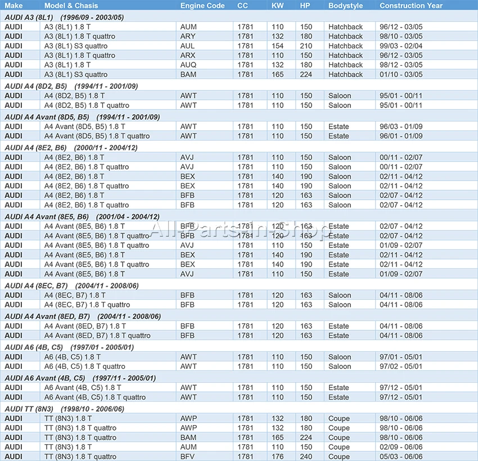Click 'A3 (8L1) S3 quattro' in the AUL row
The width and height of the screenshot is (478, 461).
(x=76, y=46)
